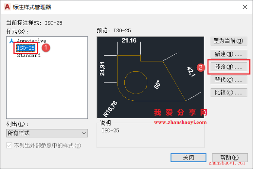Click the 替代(O)... override button

[229, 80]
